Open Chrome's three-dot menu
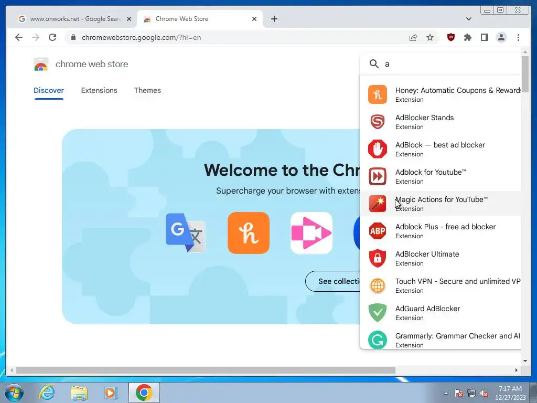537x403 pixels. tap(518, 37)
